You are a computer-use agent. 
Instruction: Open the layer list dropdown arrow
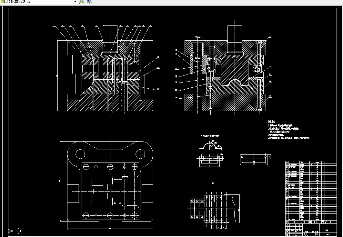pos(76,2)
